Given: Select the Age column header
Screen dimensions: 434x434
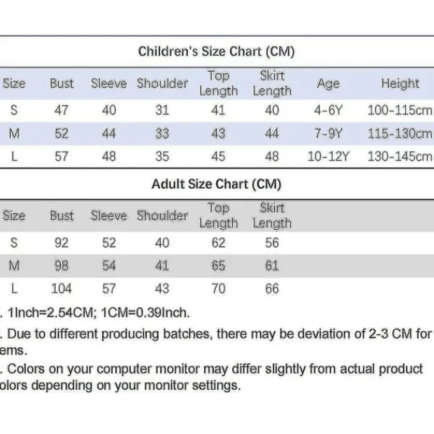Looking at the screenshot, I should pos(328,83).
